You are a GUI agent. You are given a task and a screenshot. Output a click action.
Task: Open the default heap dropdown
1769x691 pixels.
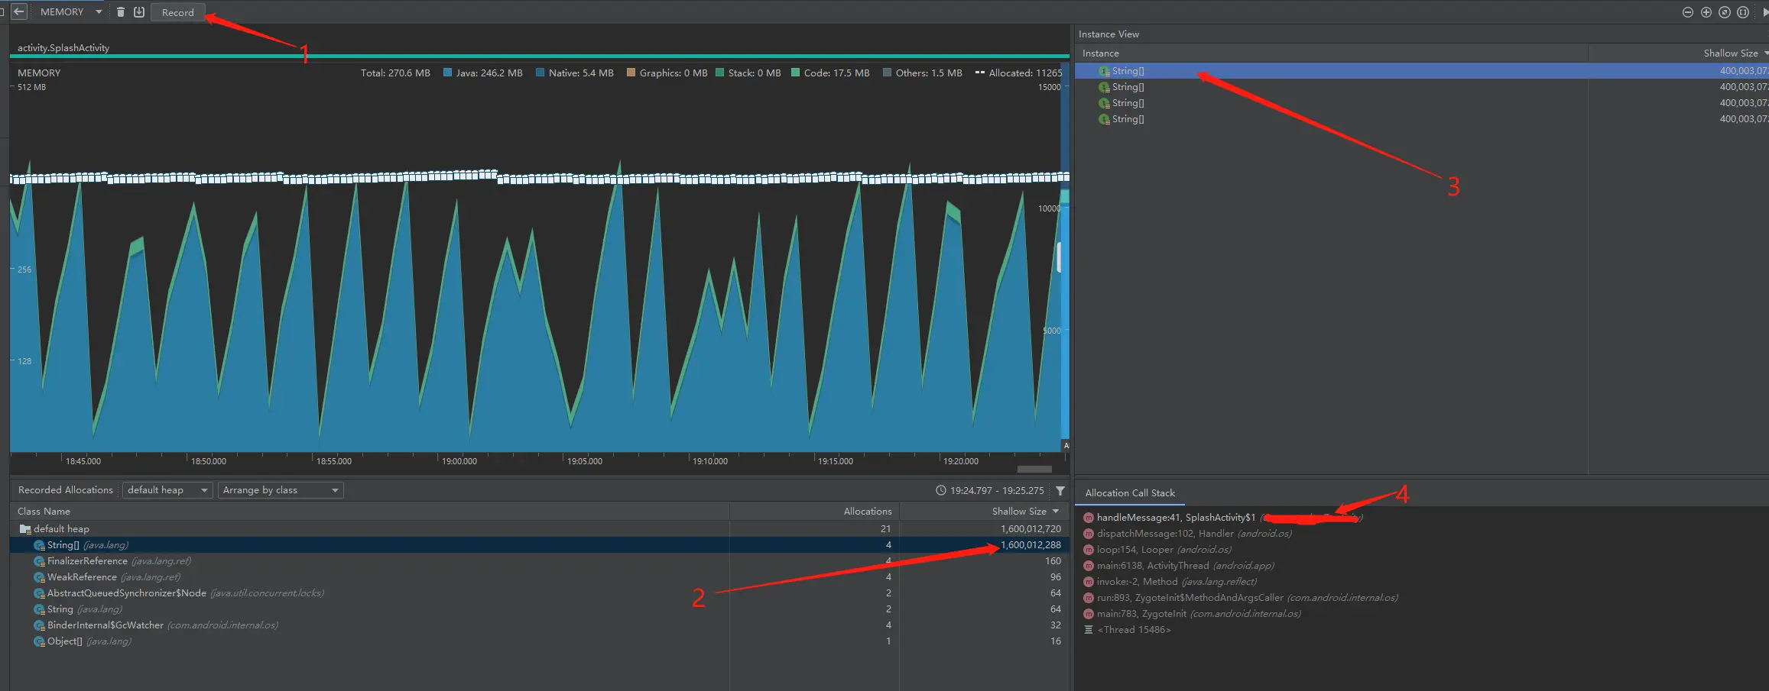[x=167, y=490]
